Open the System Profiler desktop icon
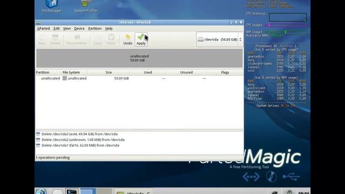 point(86,6)
